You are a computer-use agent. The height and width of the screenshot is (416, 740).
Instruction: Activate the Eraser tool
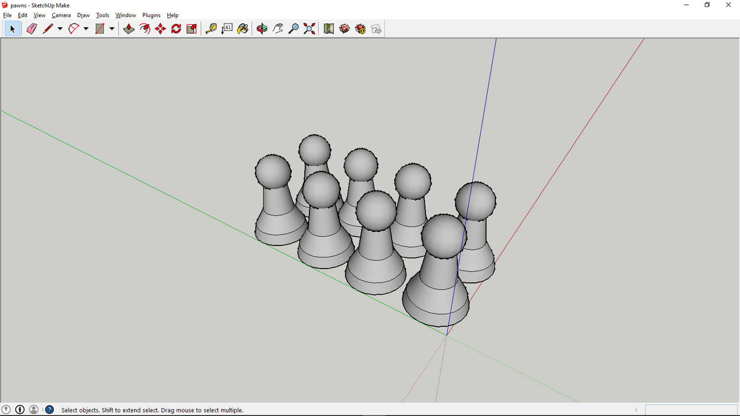[x=31, y=29]
